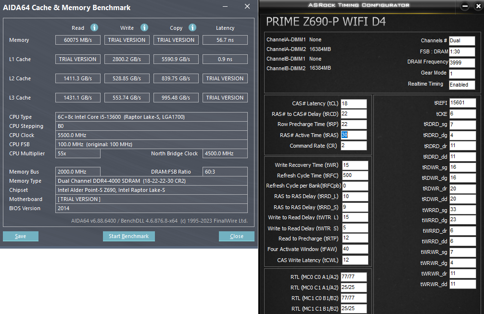This screenshot has width=484, height=314.
Task: Click L1 Cache Copy 5590.9 GB/s cell
Action: [176, 59]
